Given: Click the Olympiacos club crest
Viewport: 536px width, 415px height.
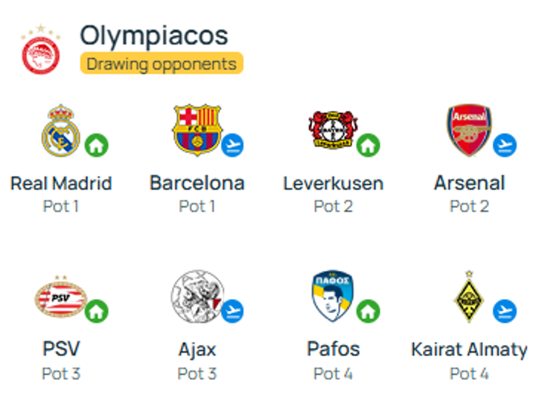Looking at the screenshot, I should tap(41, 51).
